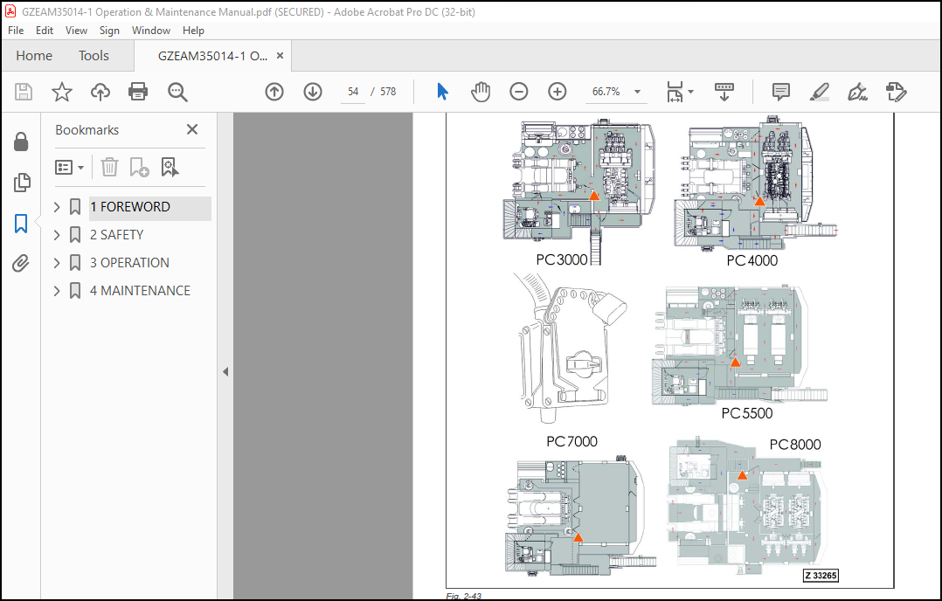Select the 4 MAINTENANCE bookmark
The image size is (942, 601).
(x=140, y=291)
